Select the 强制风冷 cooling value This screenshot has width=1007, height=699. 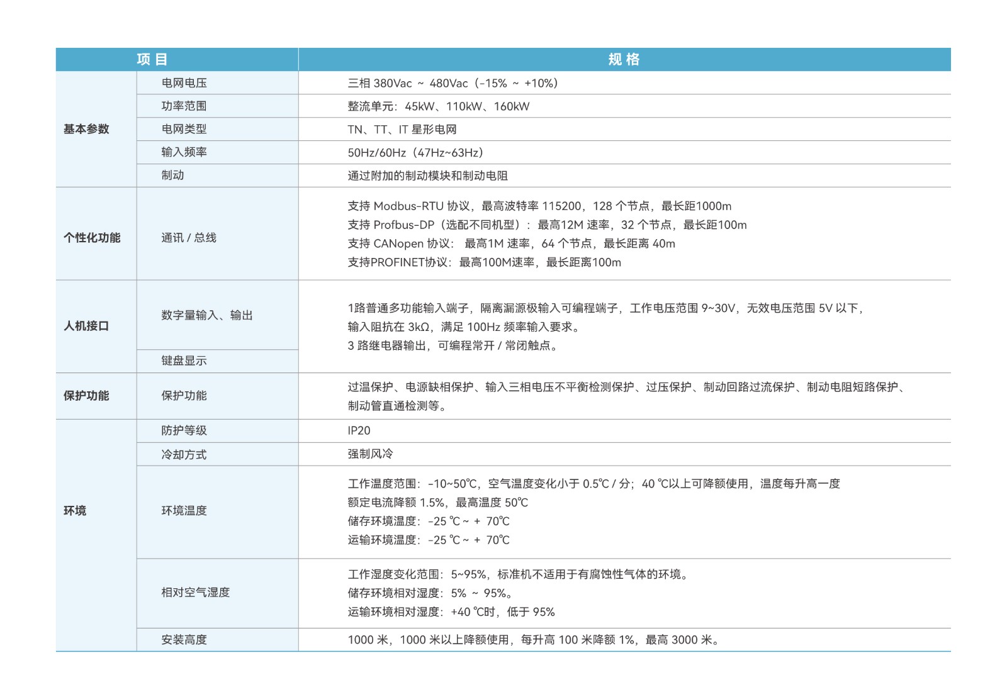click(370, 454)
